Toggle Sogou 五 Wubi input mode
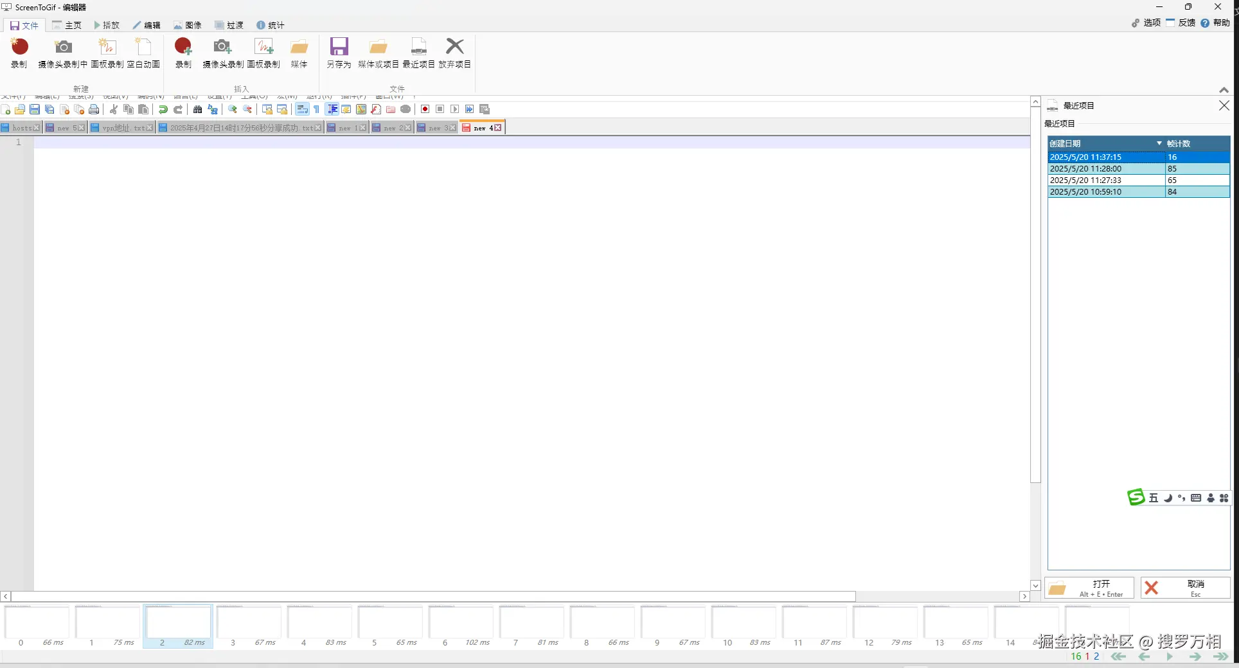Screen dimensions: 1239x668 point(1154,498)
